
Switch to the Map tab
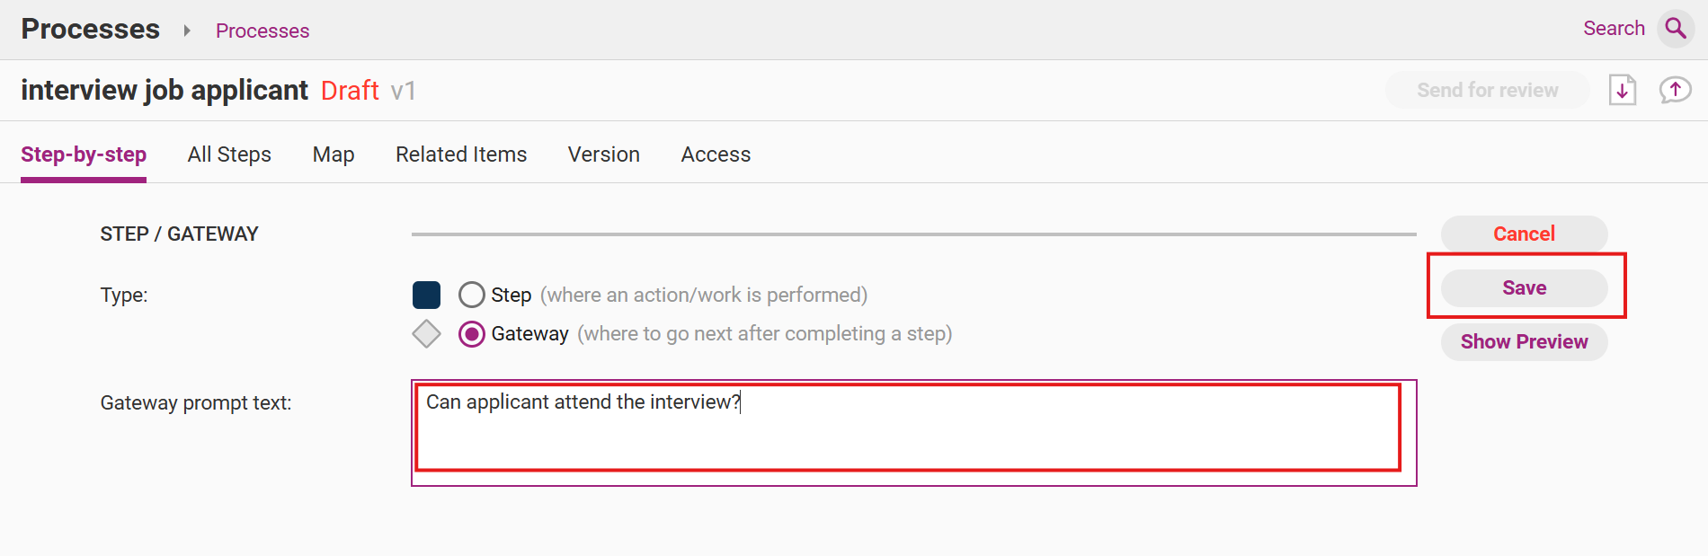pos(334,154)
